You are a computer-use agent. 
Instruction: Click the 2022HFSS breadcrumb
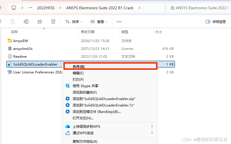pyautogui.click(x=46, y=8)
